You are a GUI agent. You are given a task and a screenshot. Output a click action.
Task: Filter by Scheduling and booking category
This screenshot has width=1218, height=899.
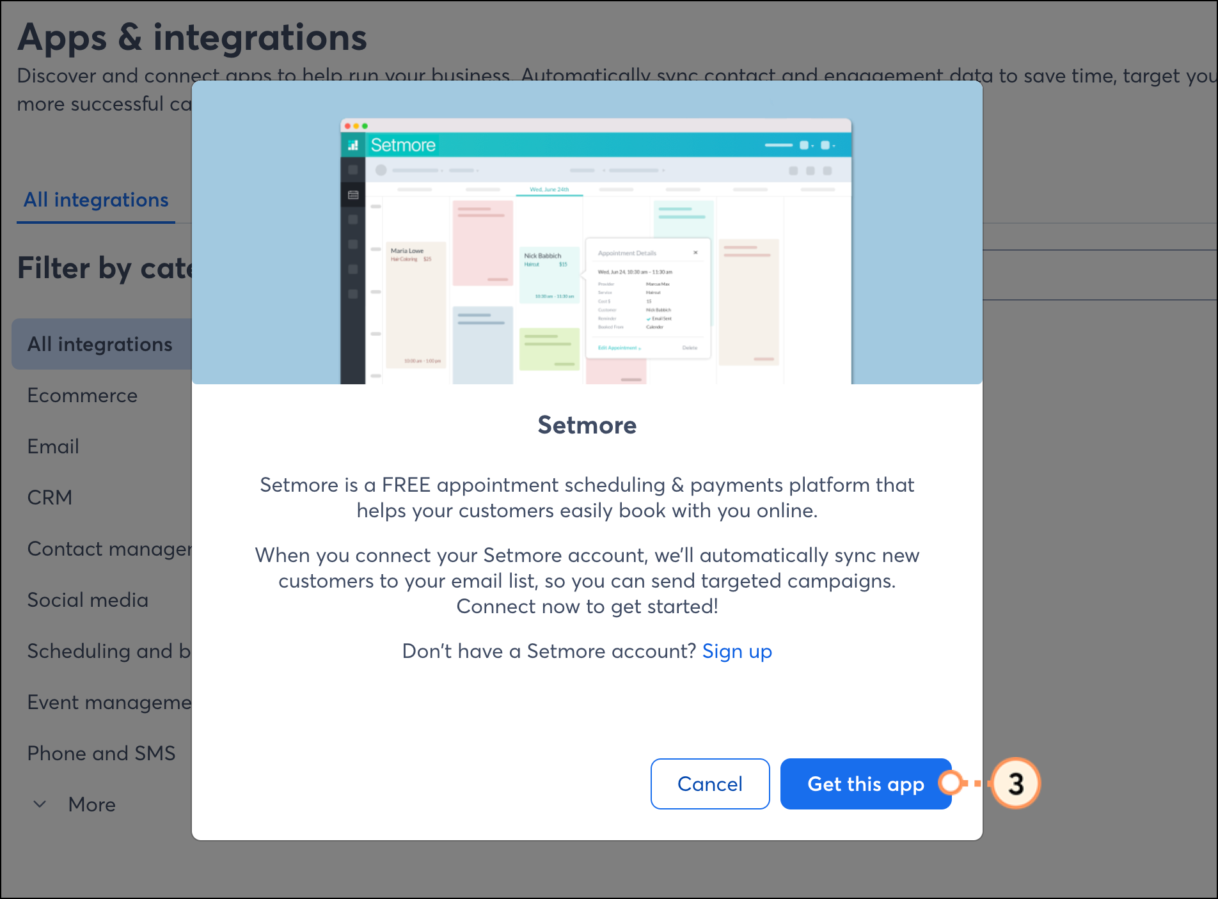point(109,651)
